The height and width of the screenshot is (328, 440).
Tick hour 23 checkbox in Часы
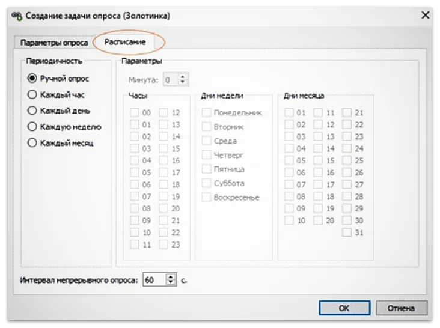(x=163, y=244)
